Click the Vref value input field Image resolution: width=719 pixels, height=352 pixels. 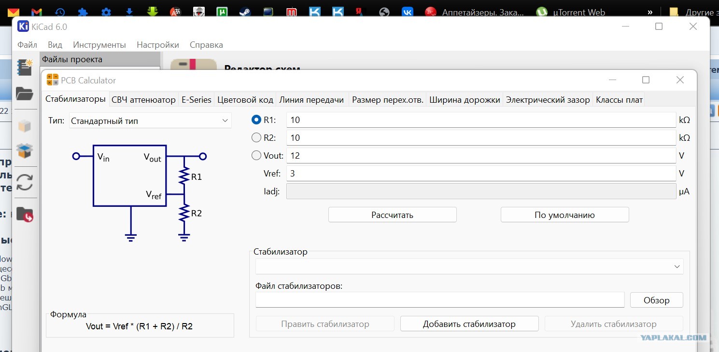pos(481,174)
